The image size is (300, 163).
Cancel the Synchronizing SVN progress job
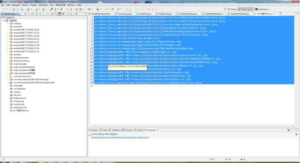point(296,134)
